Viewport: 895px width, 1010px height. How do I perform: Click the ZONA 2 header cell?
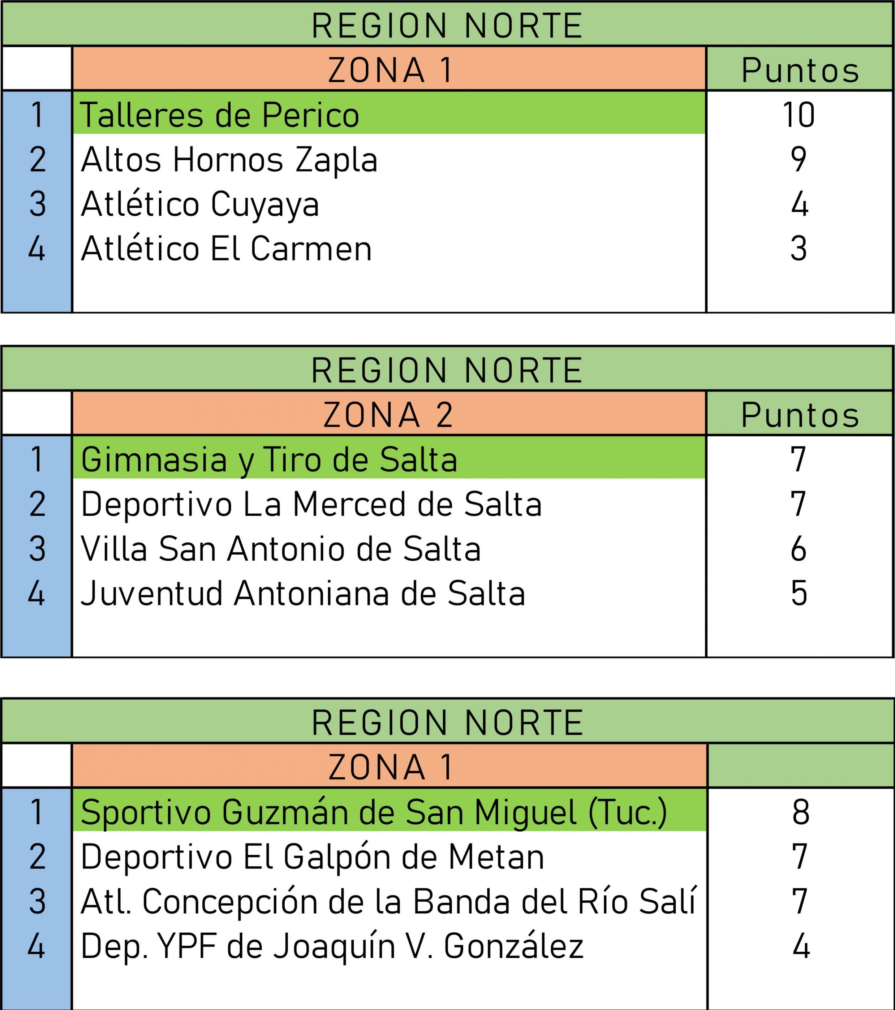(x=389, y=415)
